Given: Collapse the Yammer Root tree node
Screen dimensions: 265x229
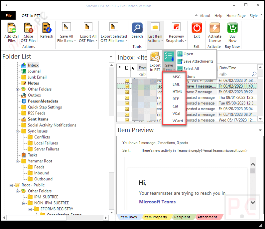Looking at the screenshot, I should click(x=17, y=161).
